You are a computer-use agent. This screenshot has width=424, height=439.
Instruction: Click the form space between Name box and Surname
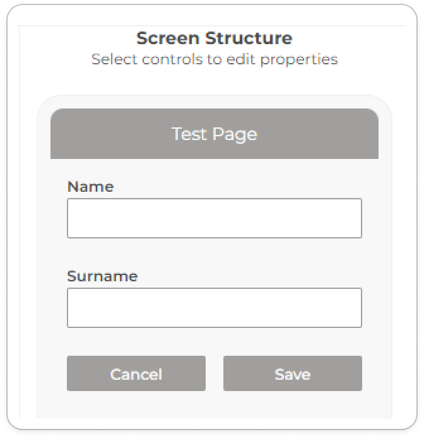pyautogui.click(x=214, y=254)
